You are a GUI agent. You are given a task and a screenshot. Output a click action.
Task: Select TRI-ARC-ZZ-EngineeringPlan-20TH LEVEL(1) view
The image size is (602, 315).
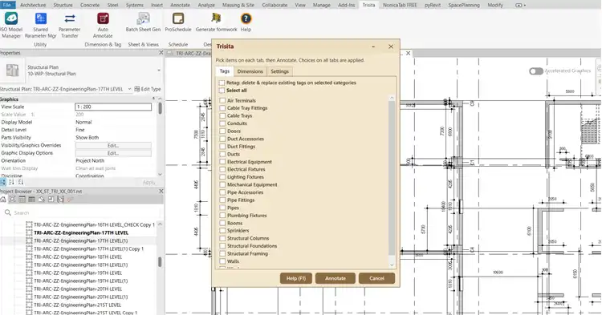tap(80, 297)
